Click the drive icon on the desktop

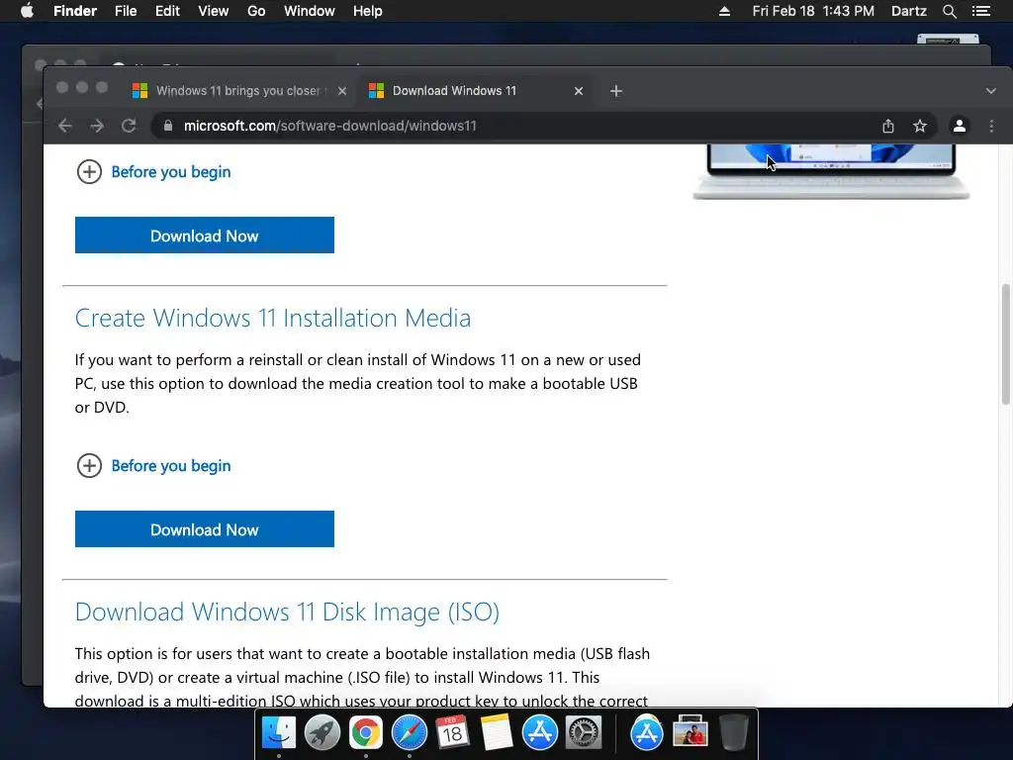(948, 39)
